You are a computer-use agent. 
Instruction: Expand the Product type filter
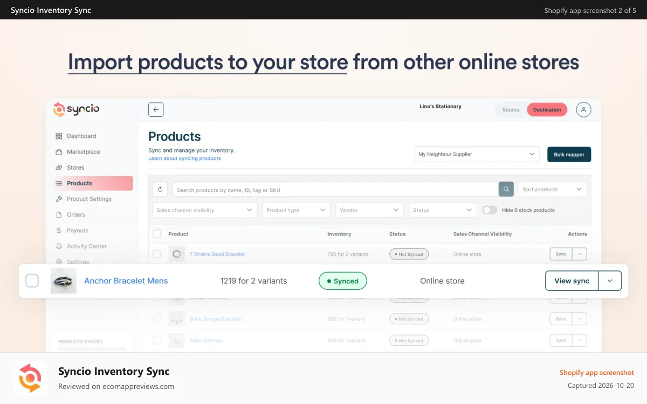(297, 210)
